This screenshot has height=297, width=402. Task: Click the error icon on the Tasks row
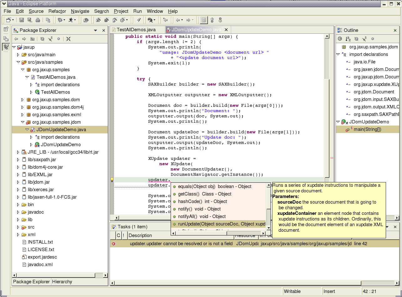[113, 244]
